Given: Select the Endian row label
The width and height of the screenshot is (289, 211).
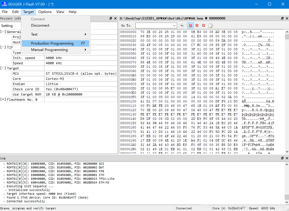Looking at the screenshot, I should [28, 84].
